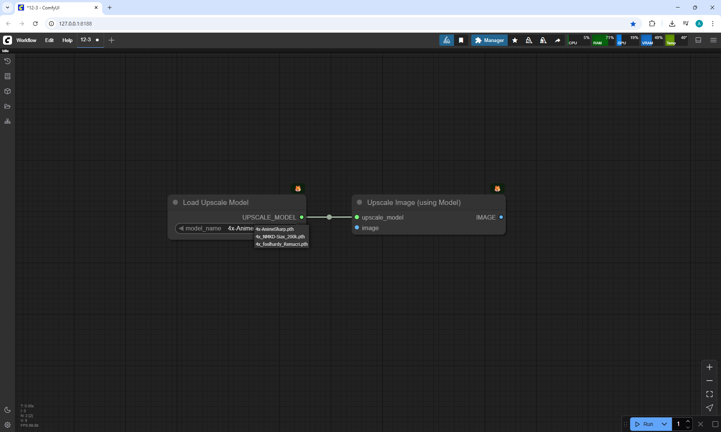Screen dimensions: 721x432
Task: Fit view using the fullscreen frame icon
Action: tap(709, 394)
